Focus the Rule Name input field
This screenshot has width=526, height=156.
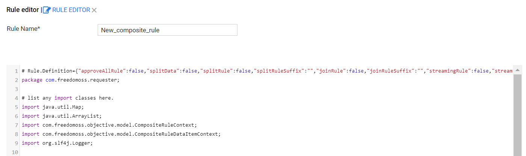click(x=167, y=30)
